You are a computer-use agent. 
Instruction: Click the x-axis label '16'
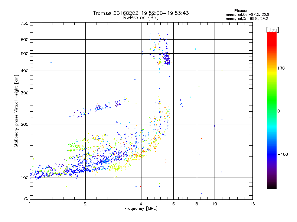tap(252, 204)
